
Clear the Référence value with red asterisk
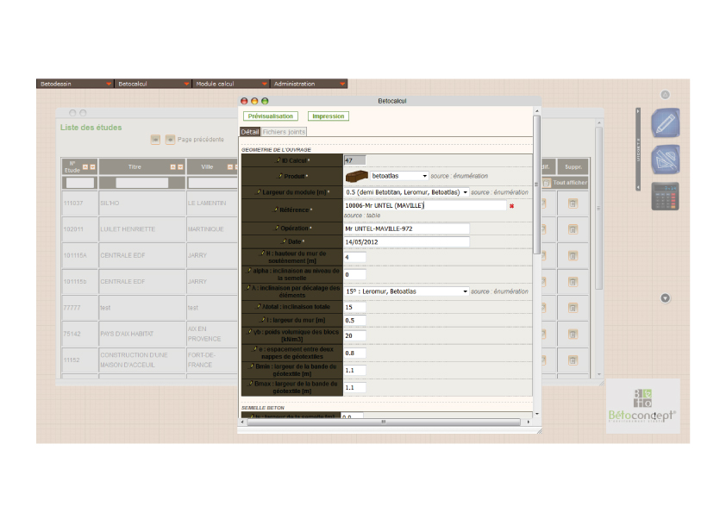511,206
